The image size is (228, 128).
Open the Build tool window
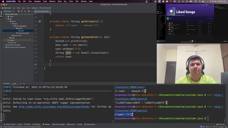tap(79, 124)
